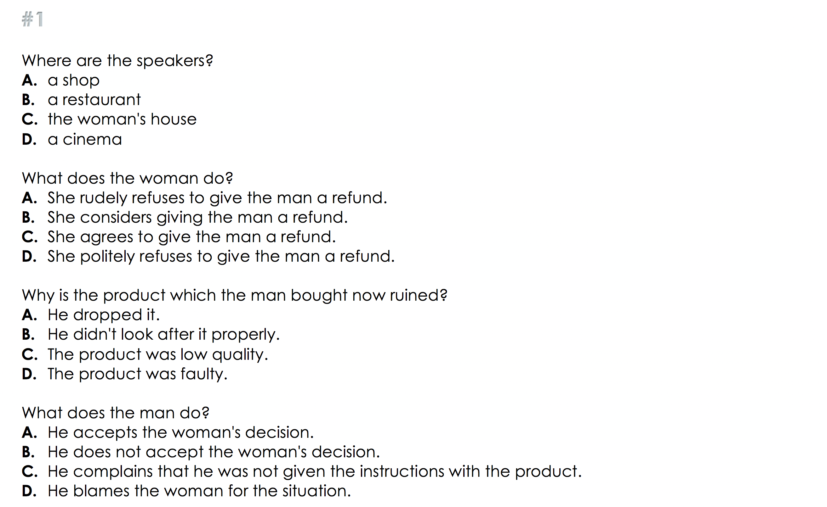Viewport: 827px width, 507px height.
Task: Click question about why the product is ruined
Action: tap(234, 295)
